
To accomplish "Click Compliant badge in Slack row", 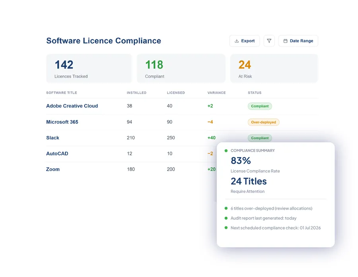I will click(260, 138).
